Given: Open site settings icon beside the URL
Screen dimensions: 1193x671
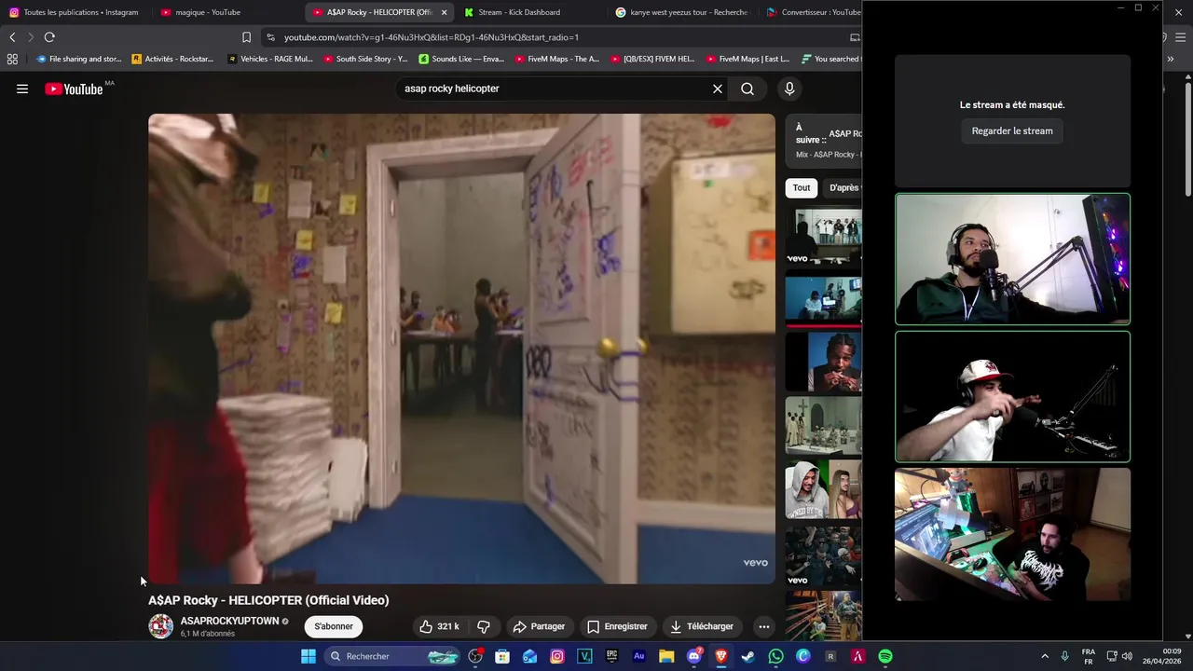Looking at the screenshot, I should (270, 37).
